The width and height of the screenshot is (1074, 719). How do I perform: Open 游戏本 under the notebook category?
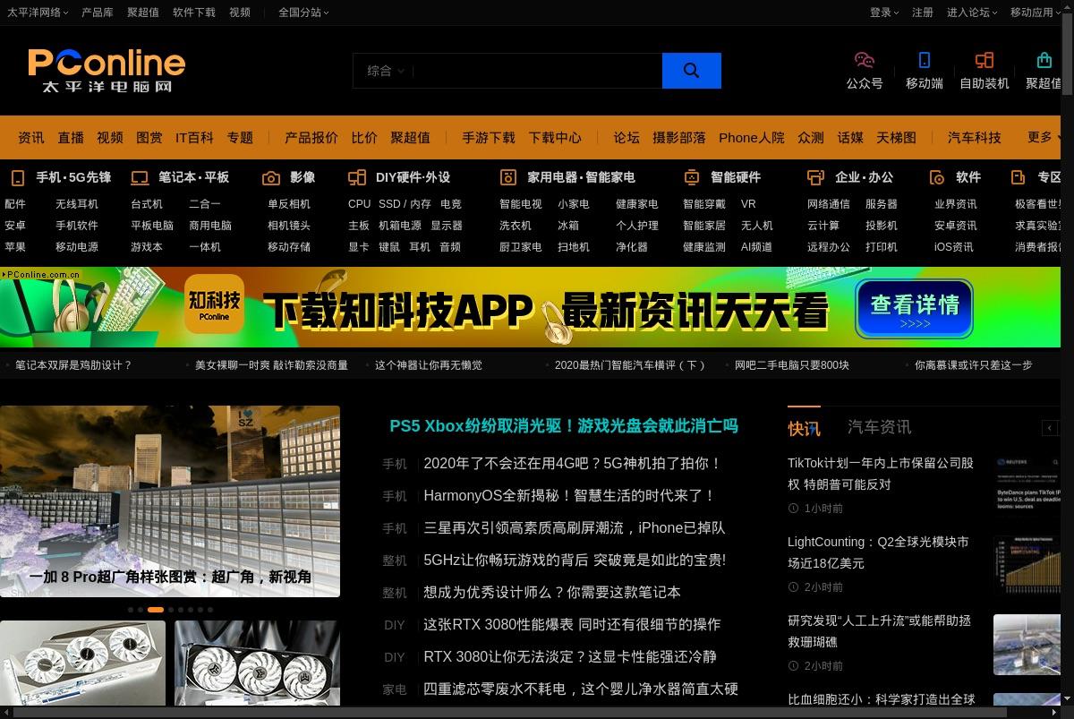[147, 247]
